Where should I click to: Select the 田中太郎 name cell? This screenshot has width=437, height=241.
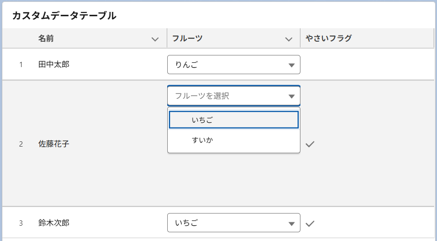point(54,64)
